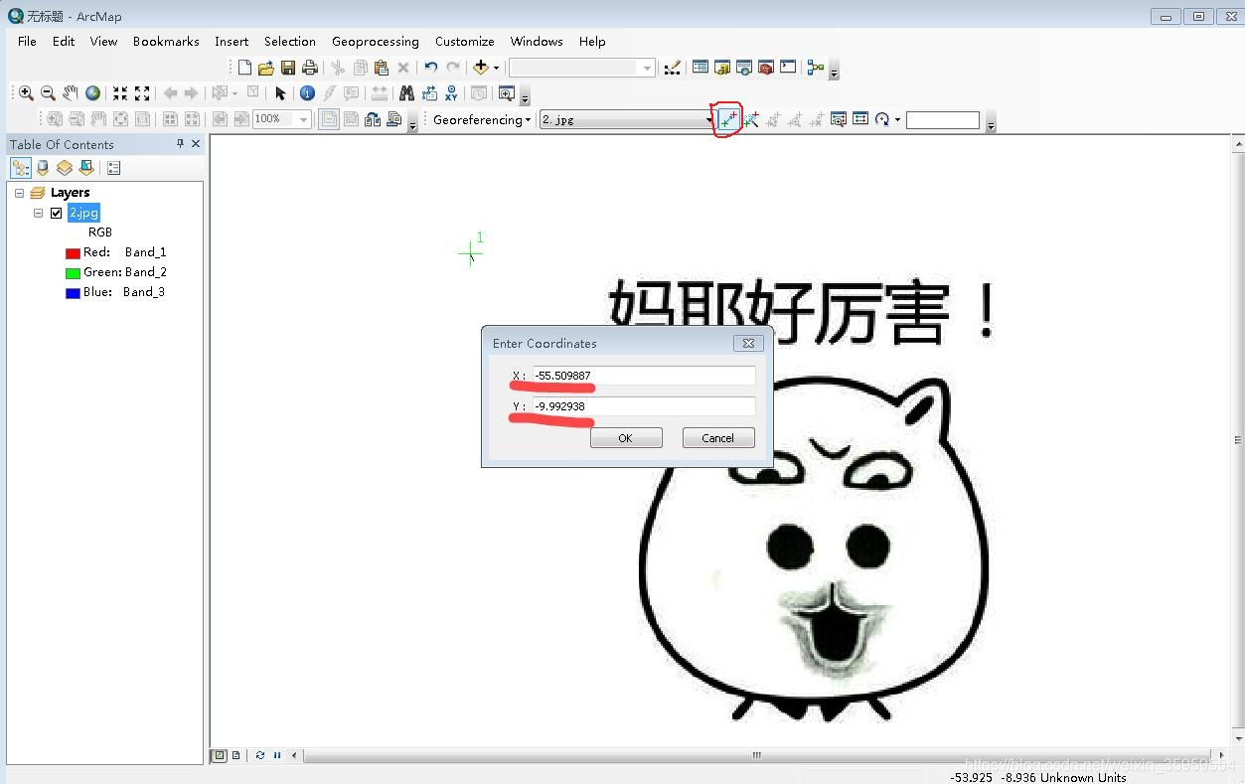Open the rotate tool dropdown arrow
Screen dimensions: 1245x784
tap(897, 119)
